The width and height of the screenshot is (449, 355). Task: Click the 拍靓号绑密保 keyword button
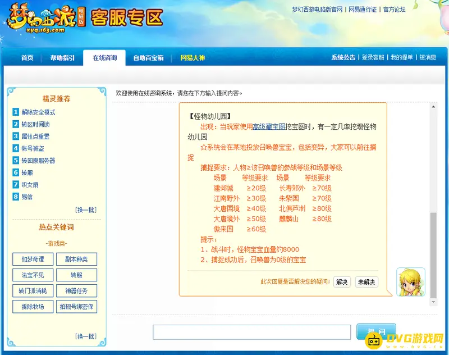pyautogui.click(x=76, y=307)
